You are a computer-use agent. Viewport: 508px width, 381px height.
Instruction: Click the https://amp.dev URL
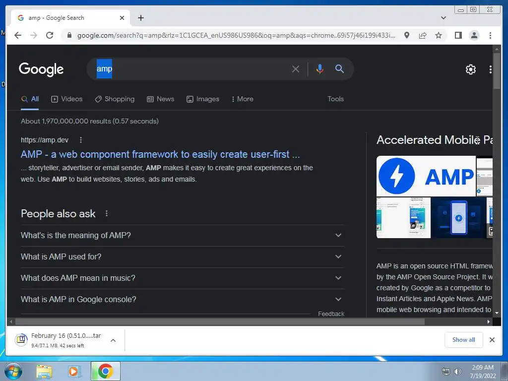pyautogui.click(x=45, y=140)
